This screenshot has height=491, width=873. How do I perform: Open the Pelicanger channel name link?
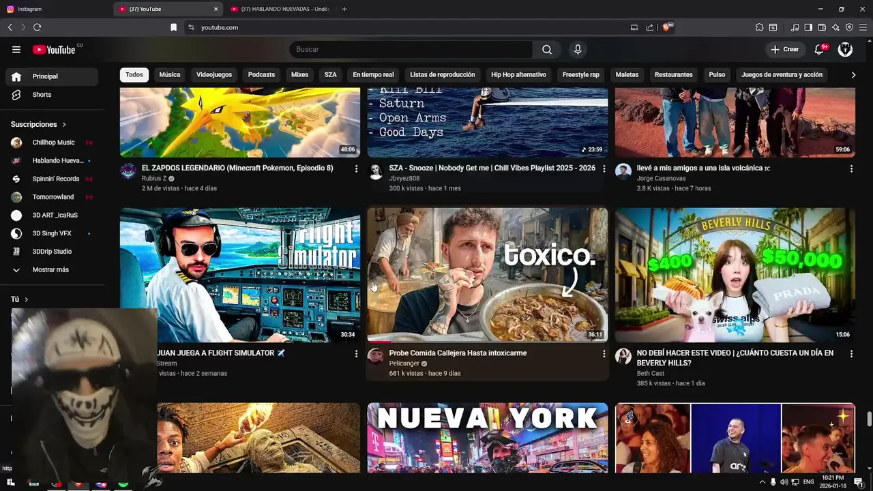[x=404, y=363]
